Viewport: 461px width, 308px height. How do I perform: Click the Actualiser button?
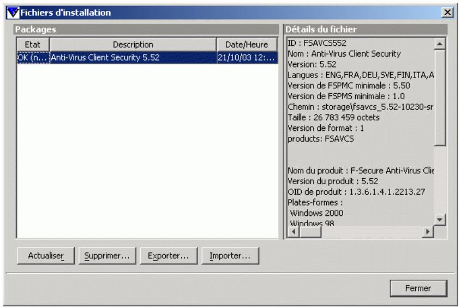tap(46, 256)
